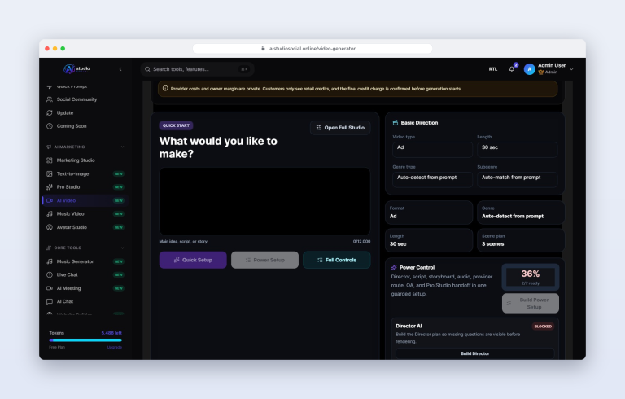Click the AI Chat bubble icon
Viewport: 625px width, 399px height.
coord(50,301)
